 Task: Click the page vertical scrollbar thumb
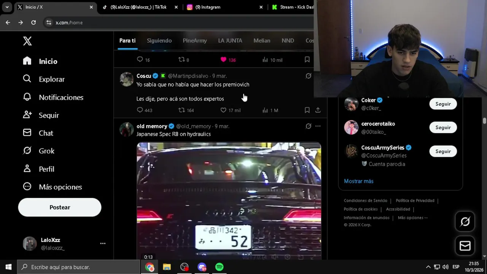pyautogui.click(x=484, y=121)
